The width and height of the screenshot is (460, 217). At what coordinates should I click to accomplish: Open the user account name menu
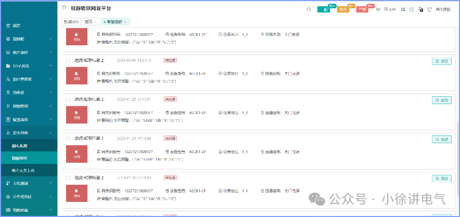[x=443, y=9]
